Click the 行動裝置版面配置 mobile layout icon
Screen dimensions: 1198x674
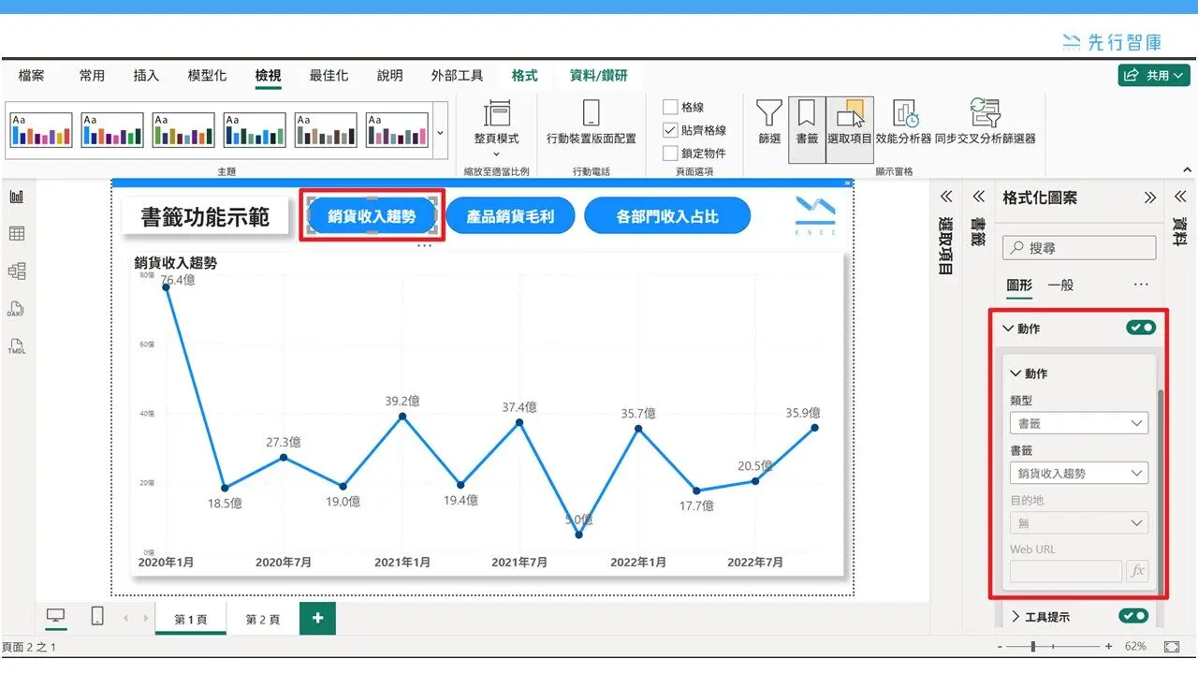[591, 114]
